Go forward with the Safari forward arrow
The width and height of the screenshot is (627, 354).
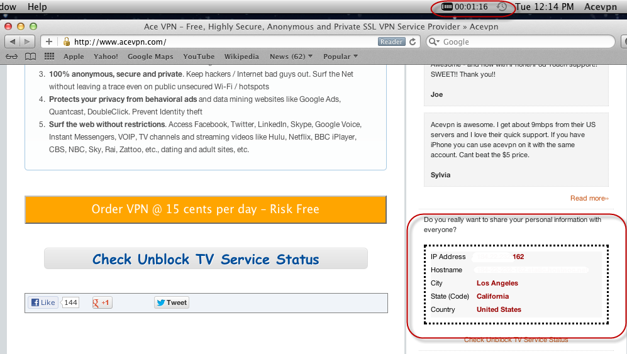(27, 41)
